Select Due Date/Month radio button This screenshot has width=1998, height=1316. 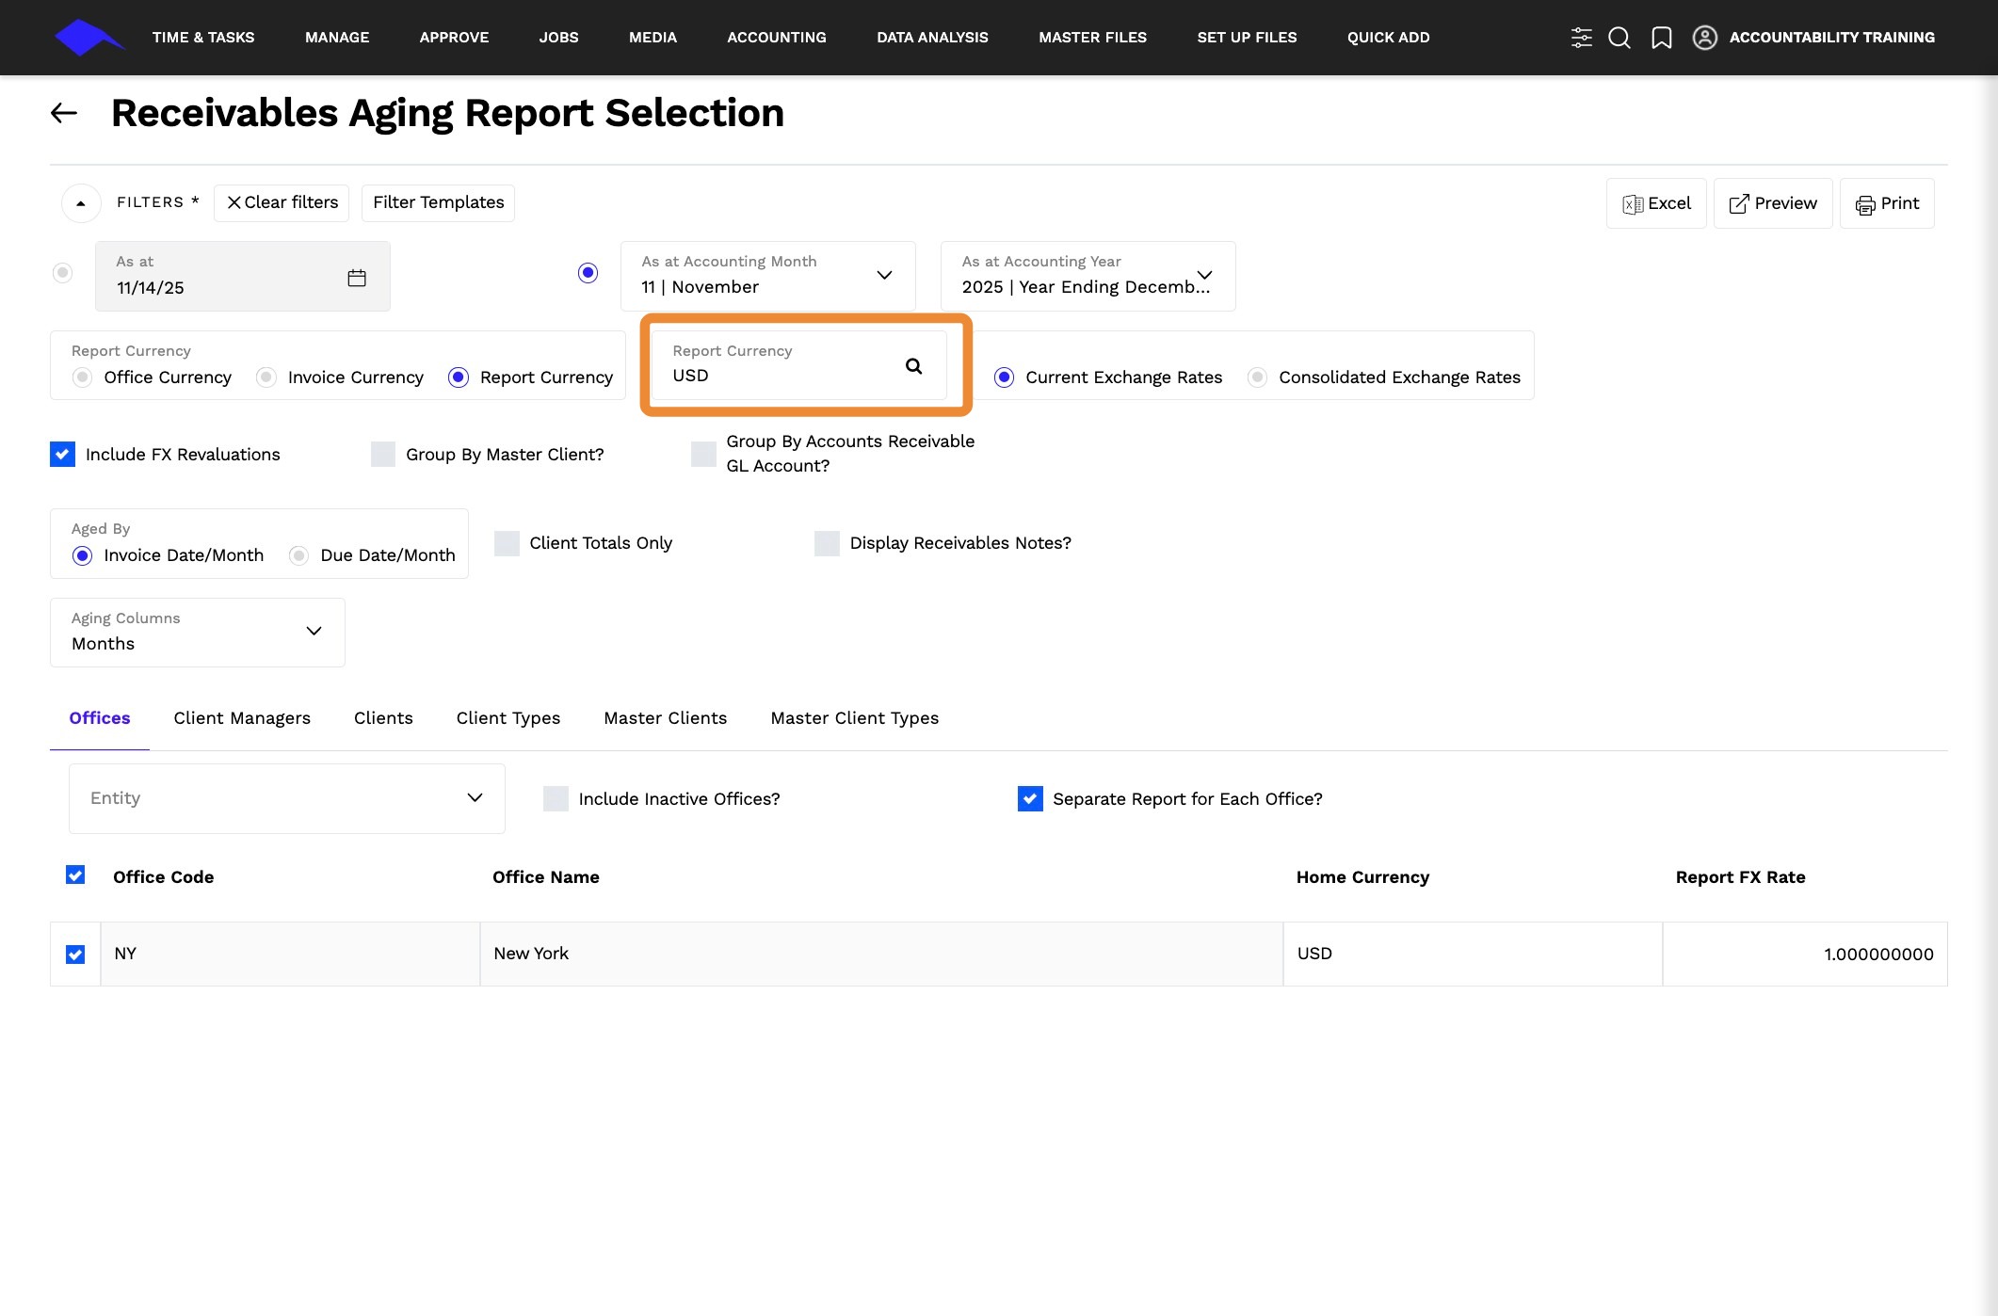point(298,555)
